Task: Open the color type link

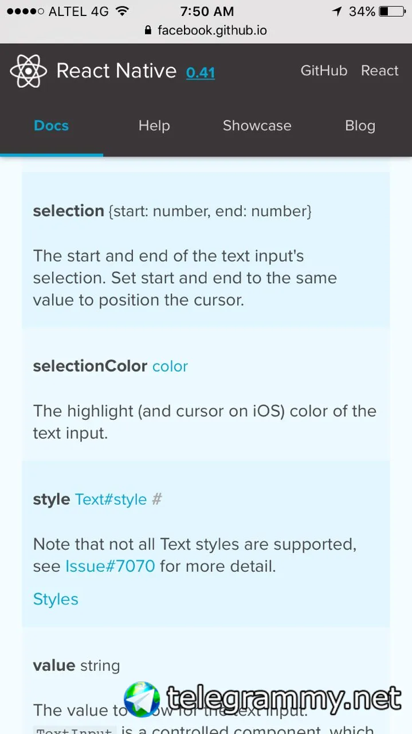Action: point(170,366)
